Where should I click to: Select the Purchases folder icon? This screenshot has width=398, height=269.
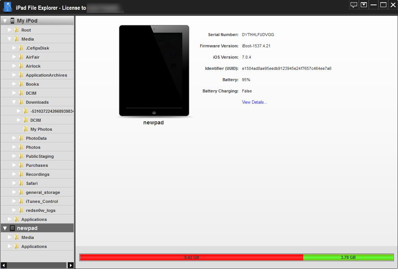click(21, 165)
